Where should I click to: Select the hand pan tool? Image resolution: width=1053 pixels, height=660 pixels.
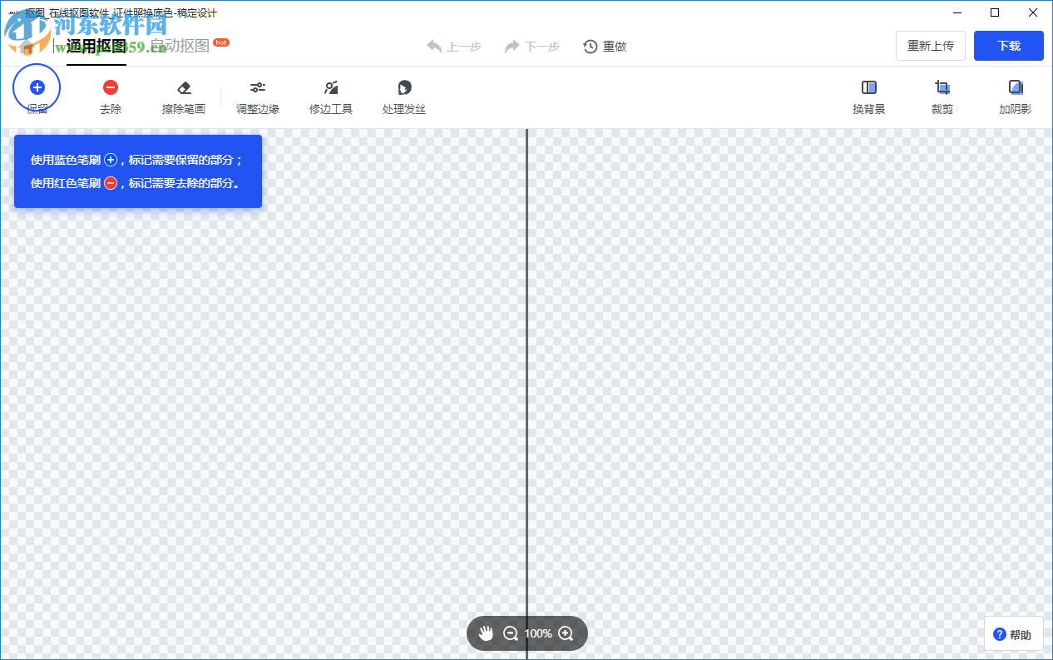(487, 633)
